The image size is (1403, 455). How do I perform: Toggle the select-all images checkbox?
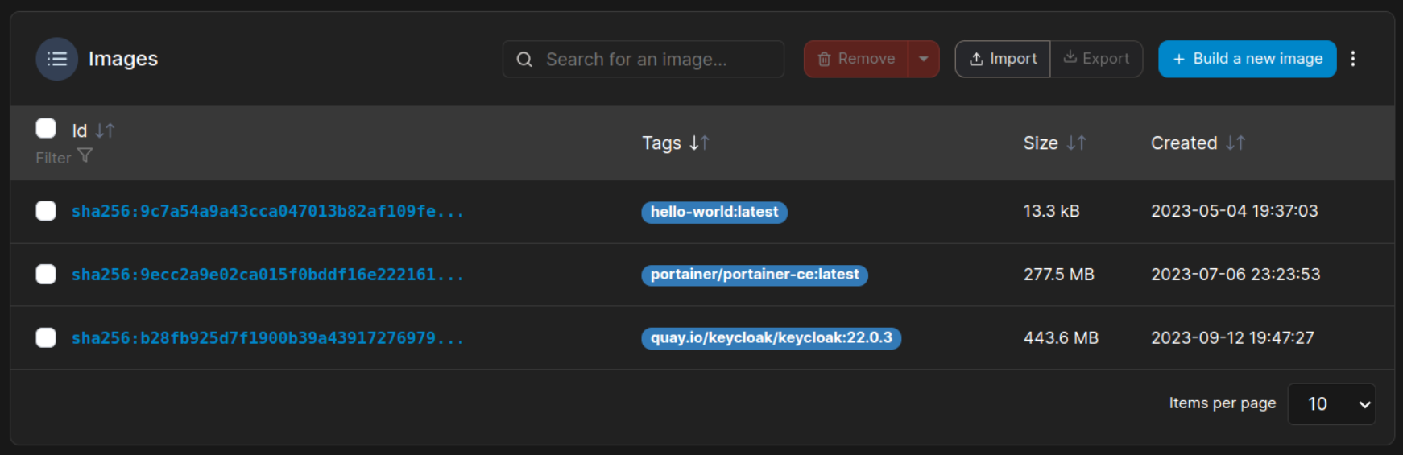(x=46, y=129)
